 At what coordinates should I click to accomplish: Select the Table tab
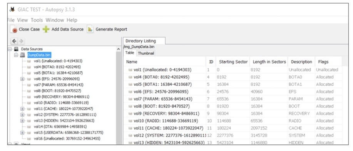coord(129,53)
